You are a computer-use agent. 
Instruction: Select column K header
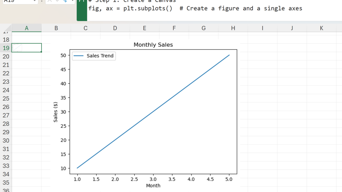[x=321, y=28]
